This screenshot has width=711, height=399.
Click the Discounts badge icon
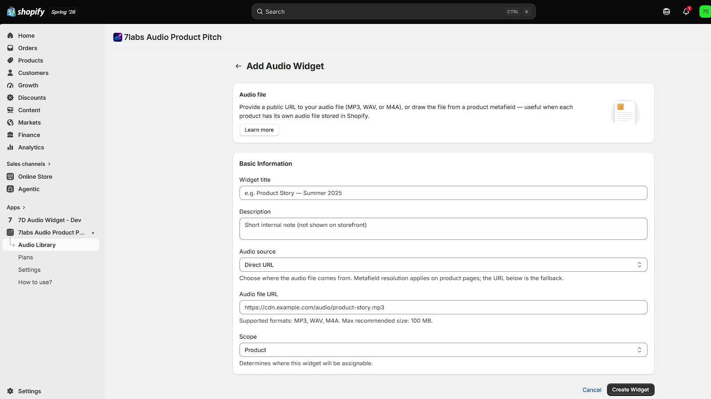(x=10, y=98)
